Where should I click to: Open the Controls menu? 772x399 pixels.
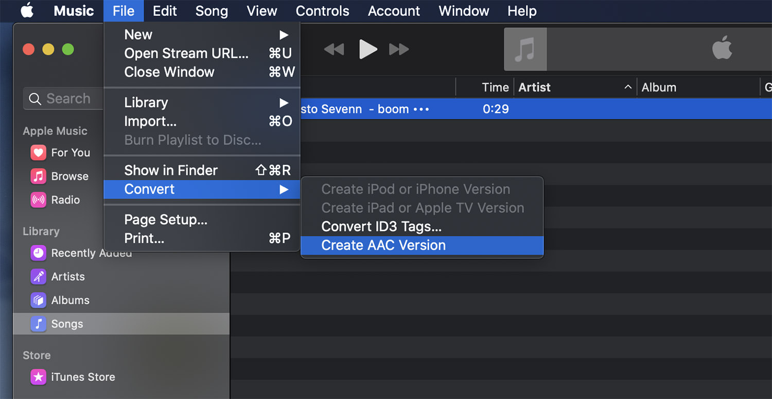(323, 11)
